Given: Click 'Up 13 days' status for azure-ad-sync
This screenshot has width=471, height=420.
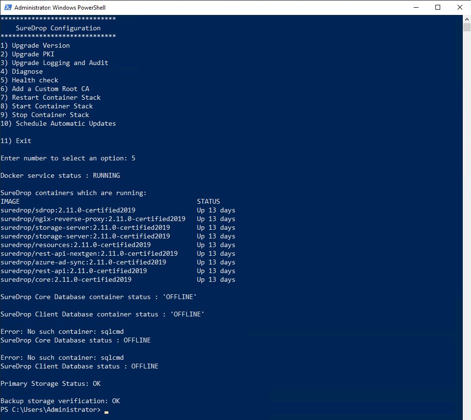Looking at the screenshot, I should pos(216,262).
